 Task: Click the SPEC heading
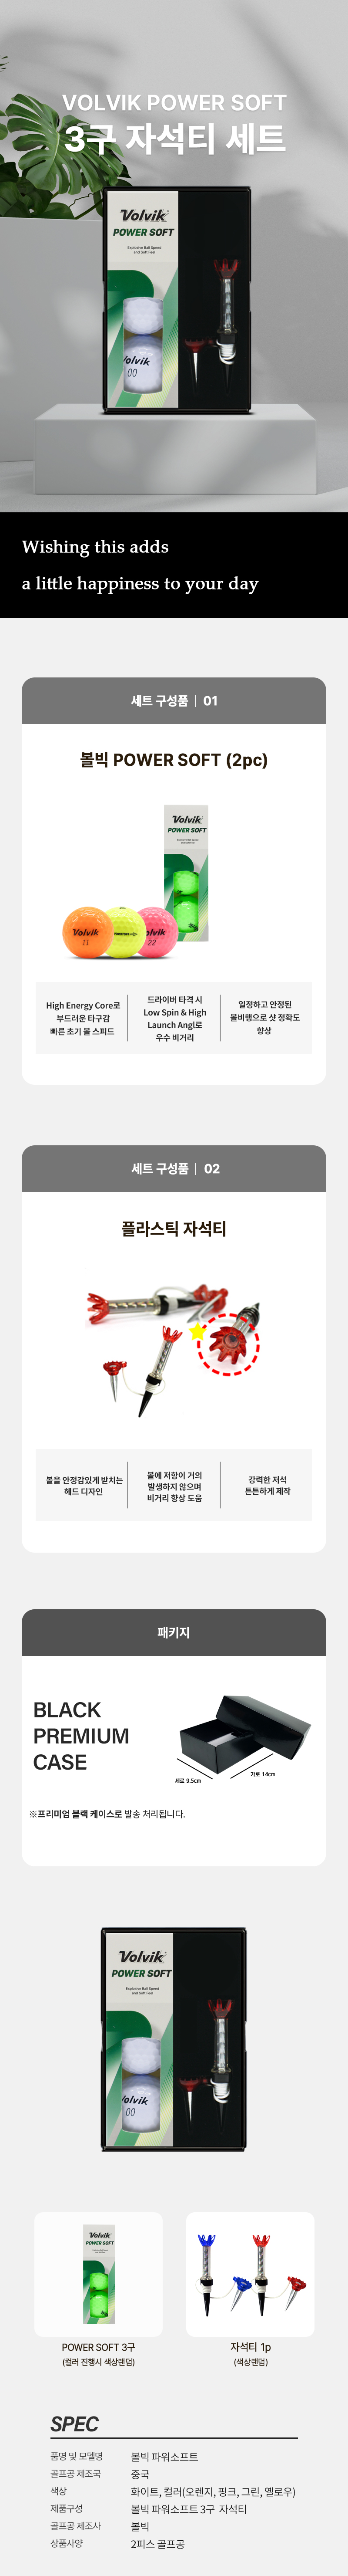tap(75, 2424)
